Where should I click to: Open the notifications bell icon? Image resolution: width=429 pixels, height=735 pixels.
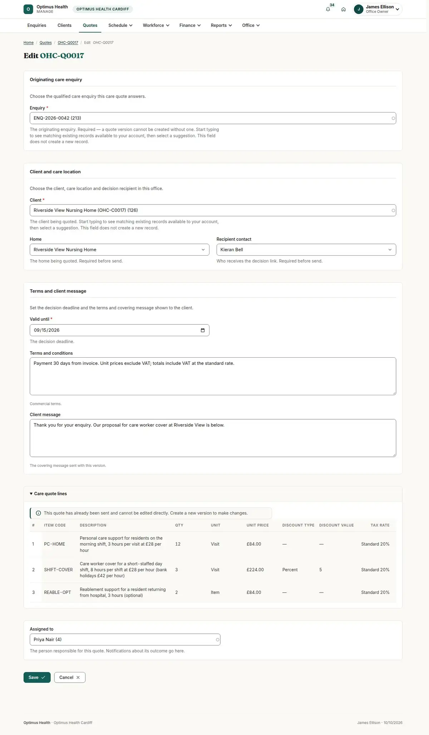(328, 9)
